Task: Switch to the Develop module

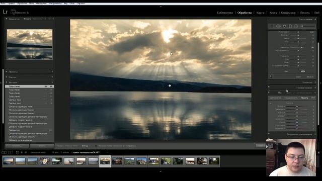Action: 245,13
